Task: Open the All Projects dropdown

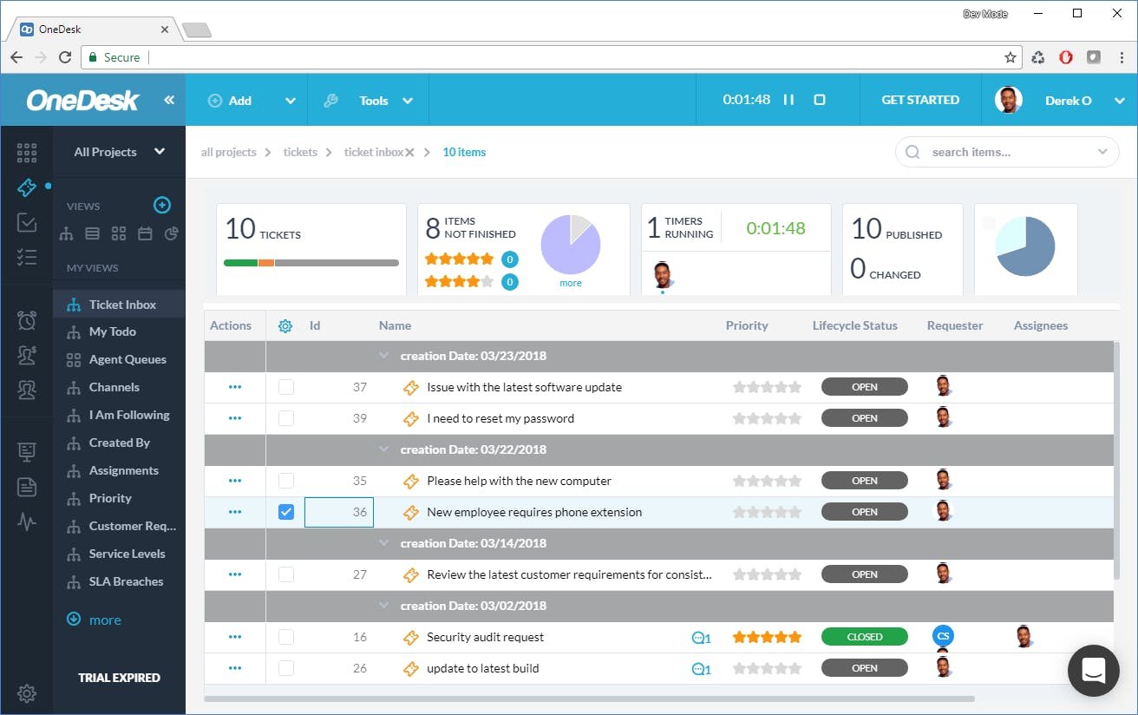Action: [119, 152]
